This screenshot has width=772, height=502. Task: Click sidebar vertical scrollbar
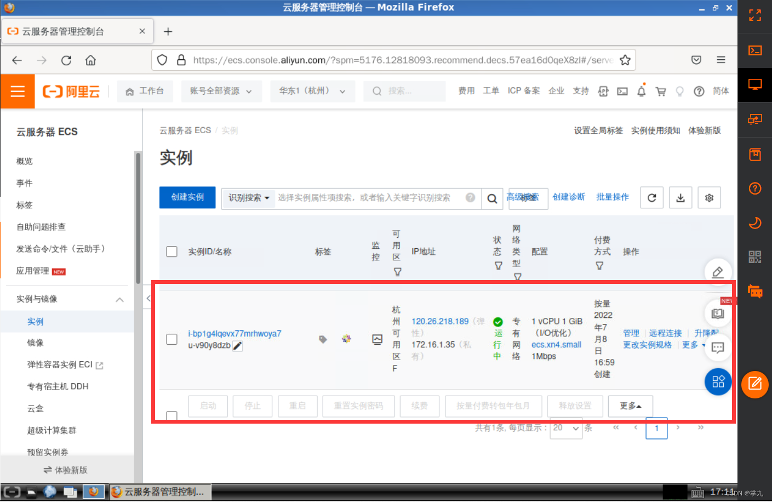(x=138, y=218)
